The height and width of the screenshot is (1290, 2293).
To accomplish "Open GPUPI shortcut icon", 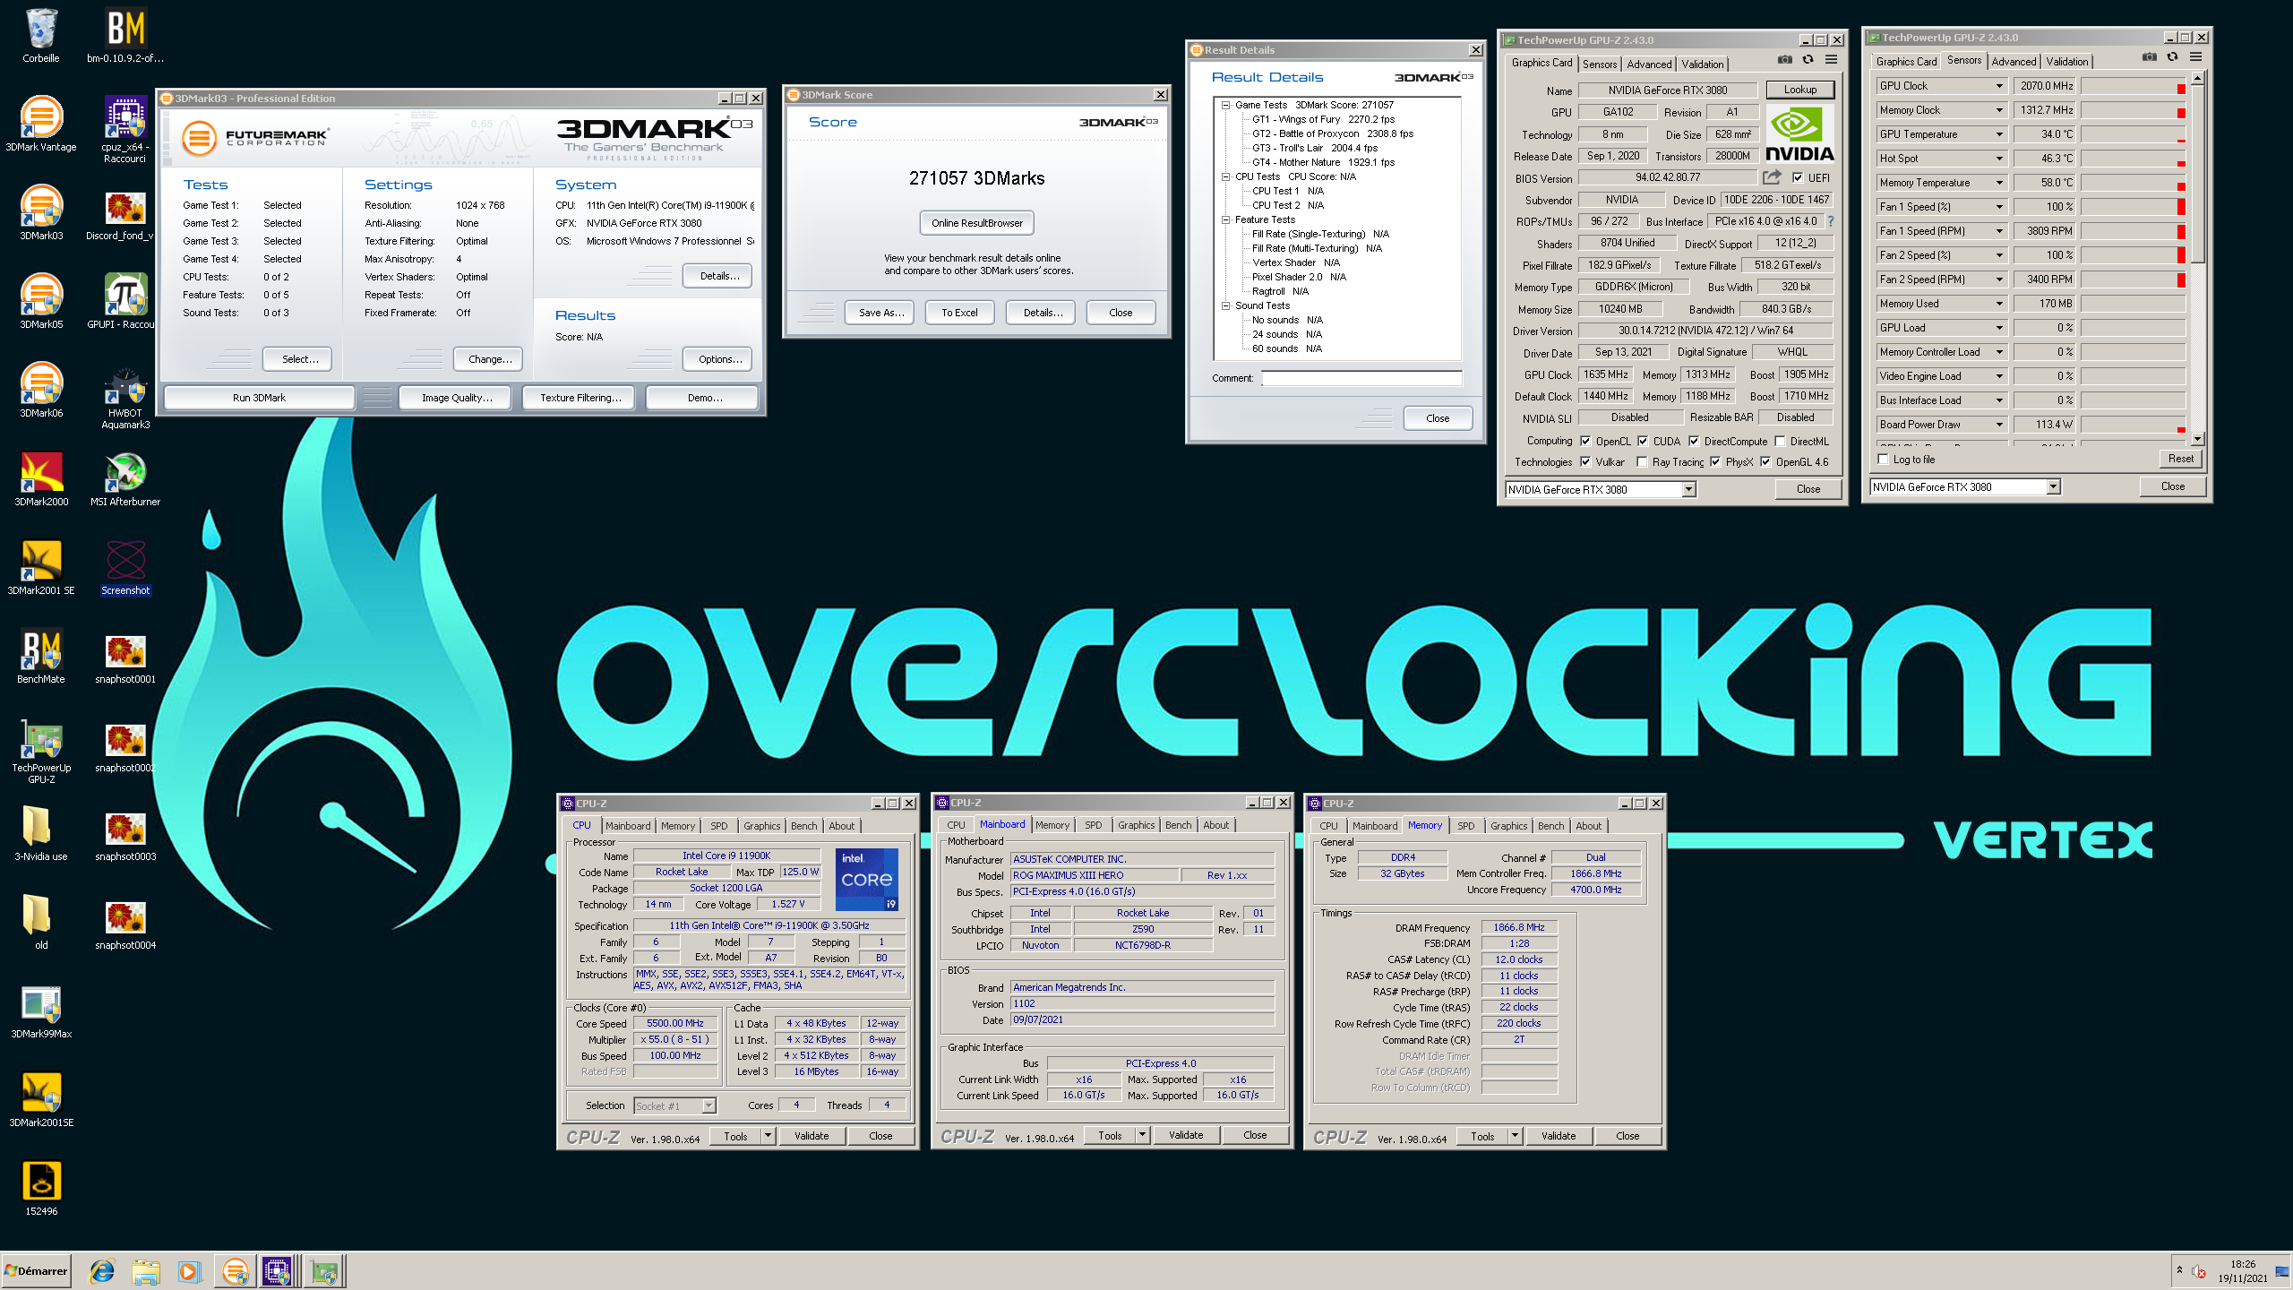I will pos(125,301).
